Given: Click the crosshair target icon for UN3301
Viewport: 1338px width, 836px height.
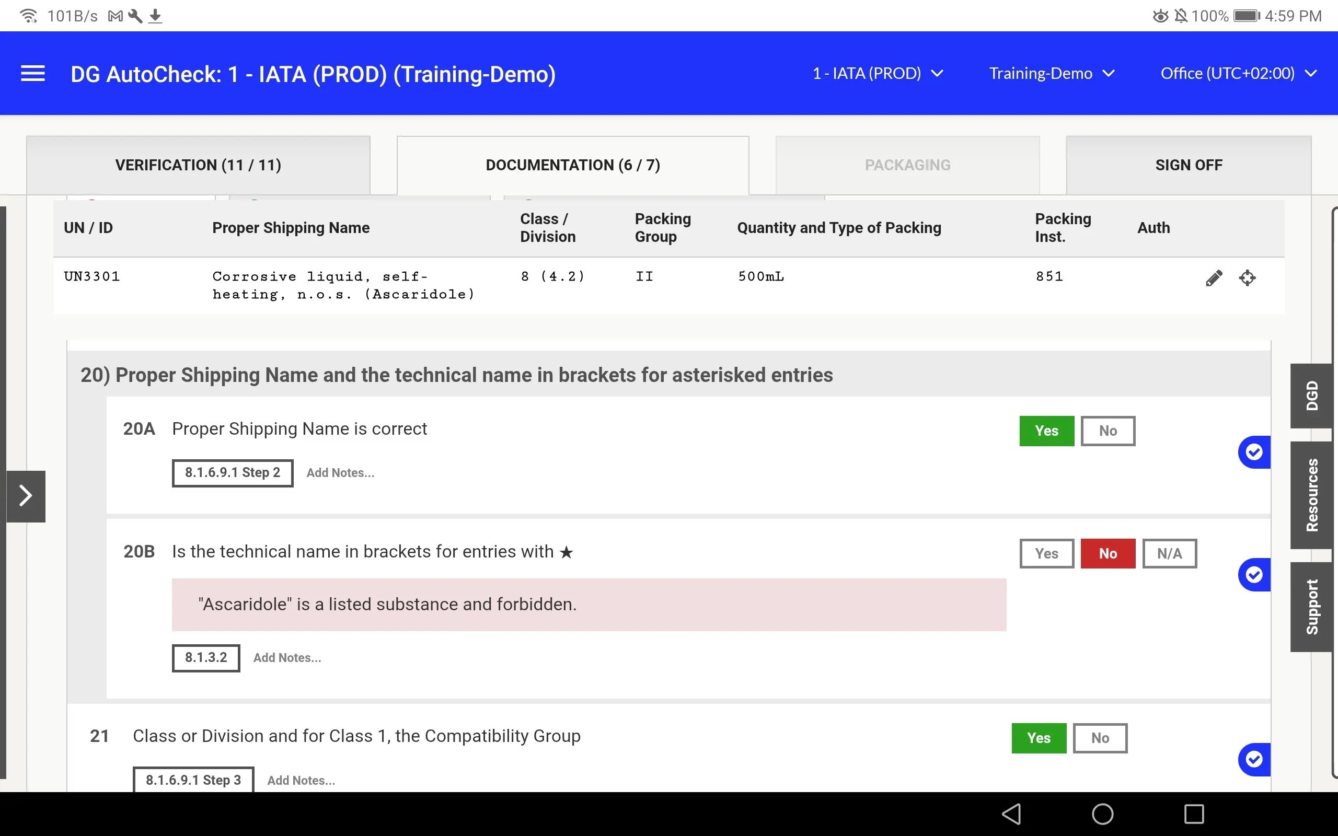Looking at the screenshot, I should pyautogui.click(x=1248, y=277).
